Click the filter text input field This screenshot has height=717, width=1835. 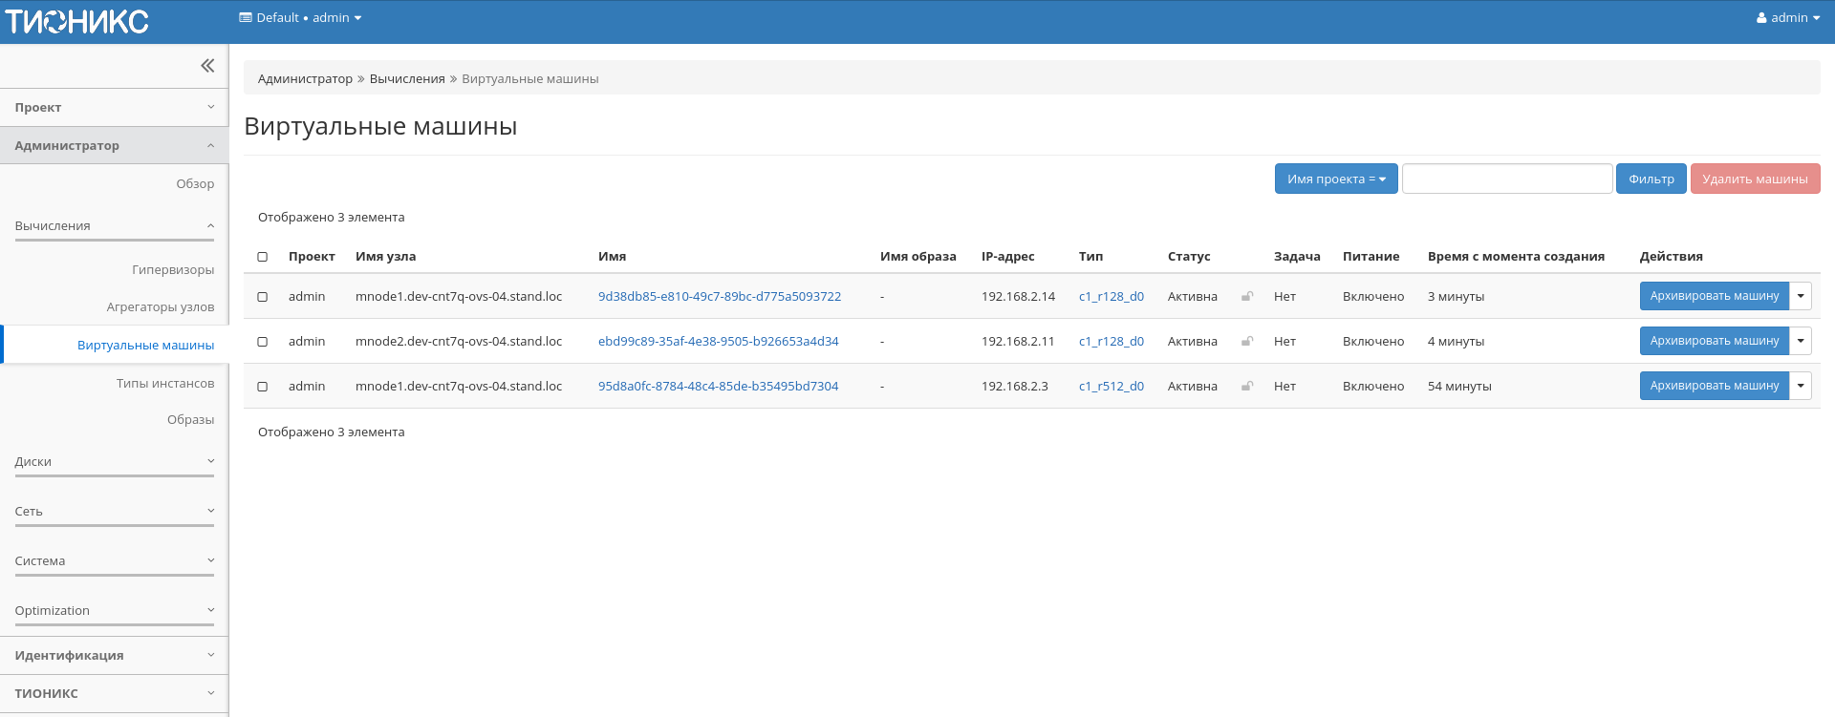click(1506, 179)
